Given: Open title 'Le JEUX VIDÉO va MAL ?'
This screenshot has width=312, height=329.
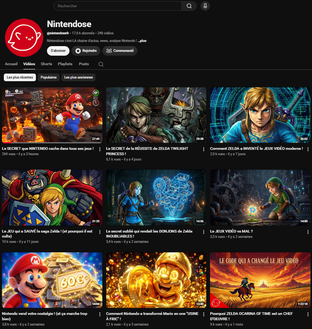Looking at the screenshot, I should coord(231,231).
